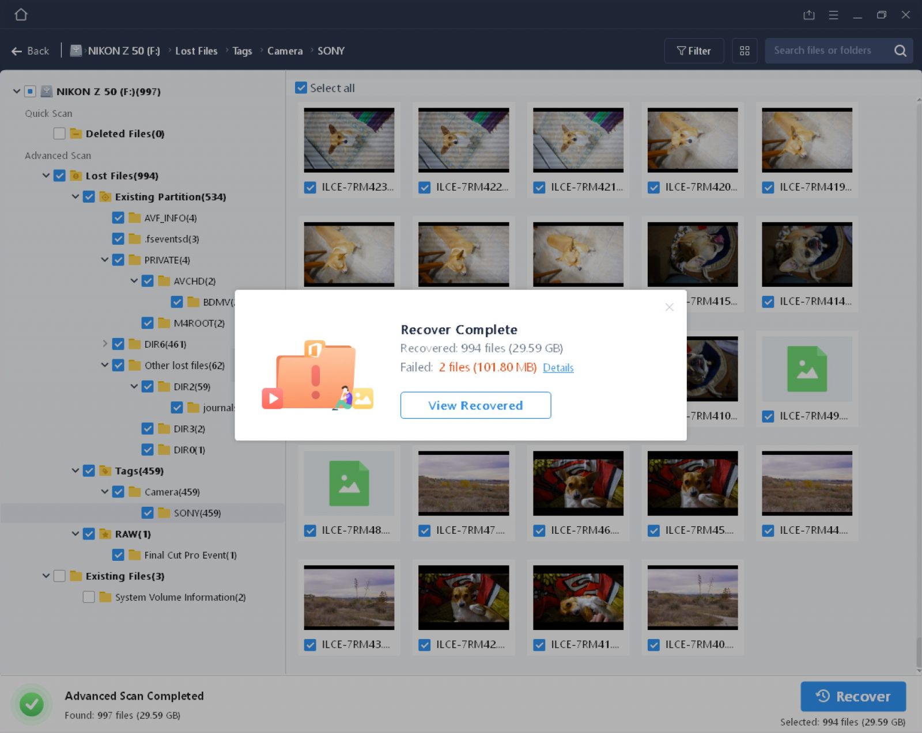Expand the DIR6(461) folder

coord(105,344)
